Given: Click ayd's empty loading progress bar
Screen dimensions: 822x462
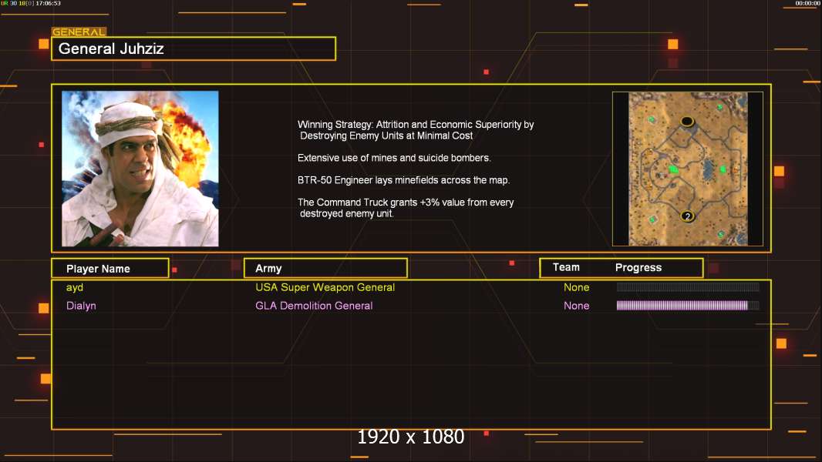Looking at the screenshot, I should [688, 286].
